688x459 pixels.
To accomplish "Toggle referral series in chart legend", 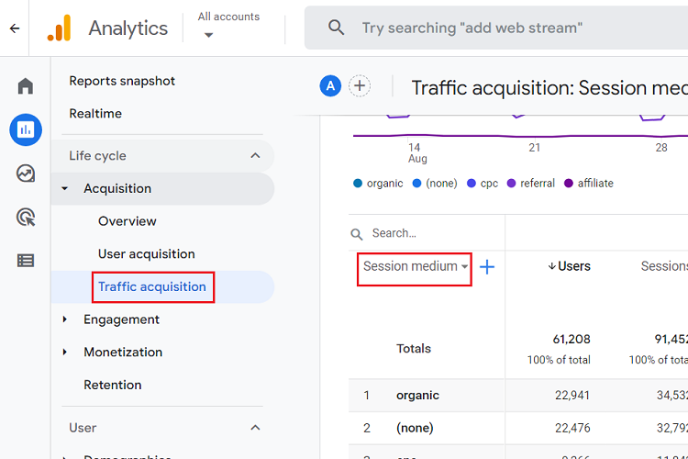I will point(530,184).
